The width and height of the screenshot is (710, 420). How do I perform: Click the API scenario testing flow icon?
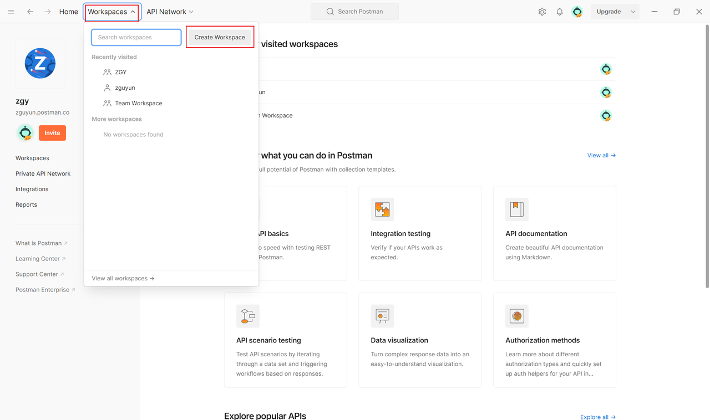tap(248, 316)
